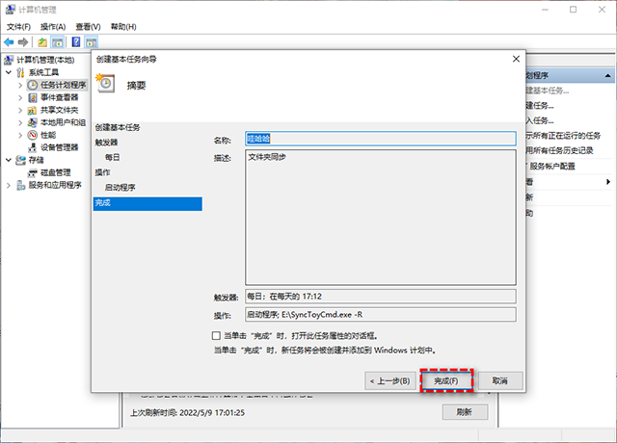Viewport: 617px width, 443px height.
Task: Click the 触发器 summary field
Action: pyautogui.click(x=381, y=297)
